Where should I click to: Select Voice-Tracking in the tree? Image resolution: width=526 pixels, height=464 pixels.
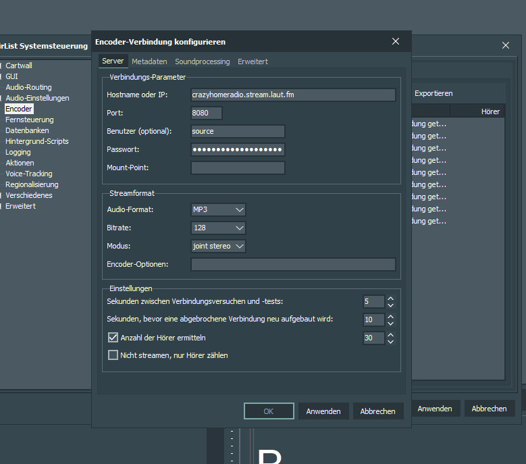point(29,174)
